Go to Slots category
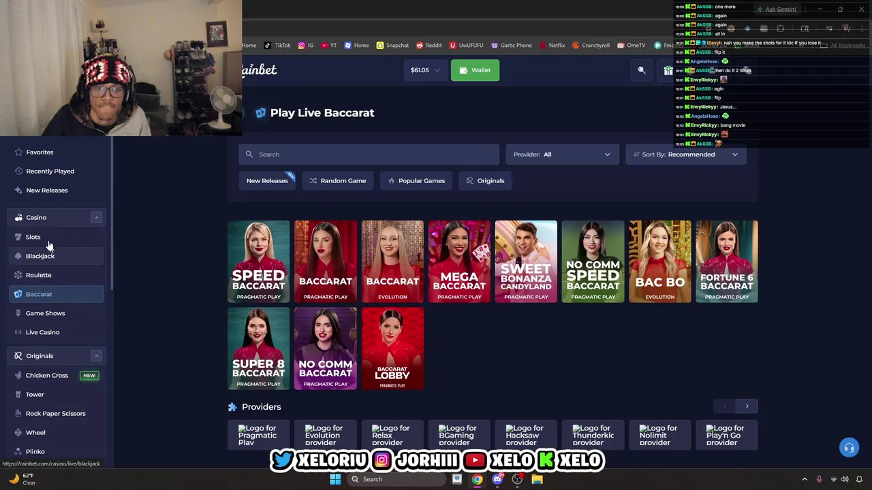This screenshot has width=872, height=490. click(57, 237)
